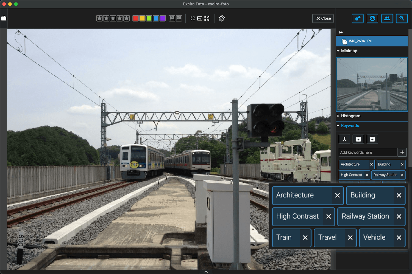This screenshot has height=274, width=412.
Task: Toggle the reject flag with X
Action: pos(172,18)
